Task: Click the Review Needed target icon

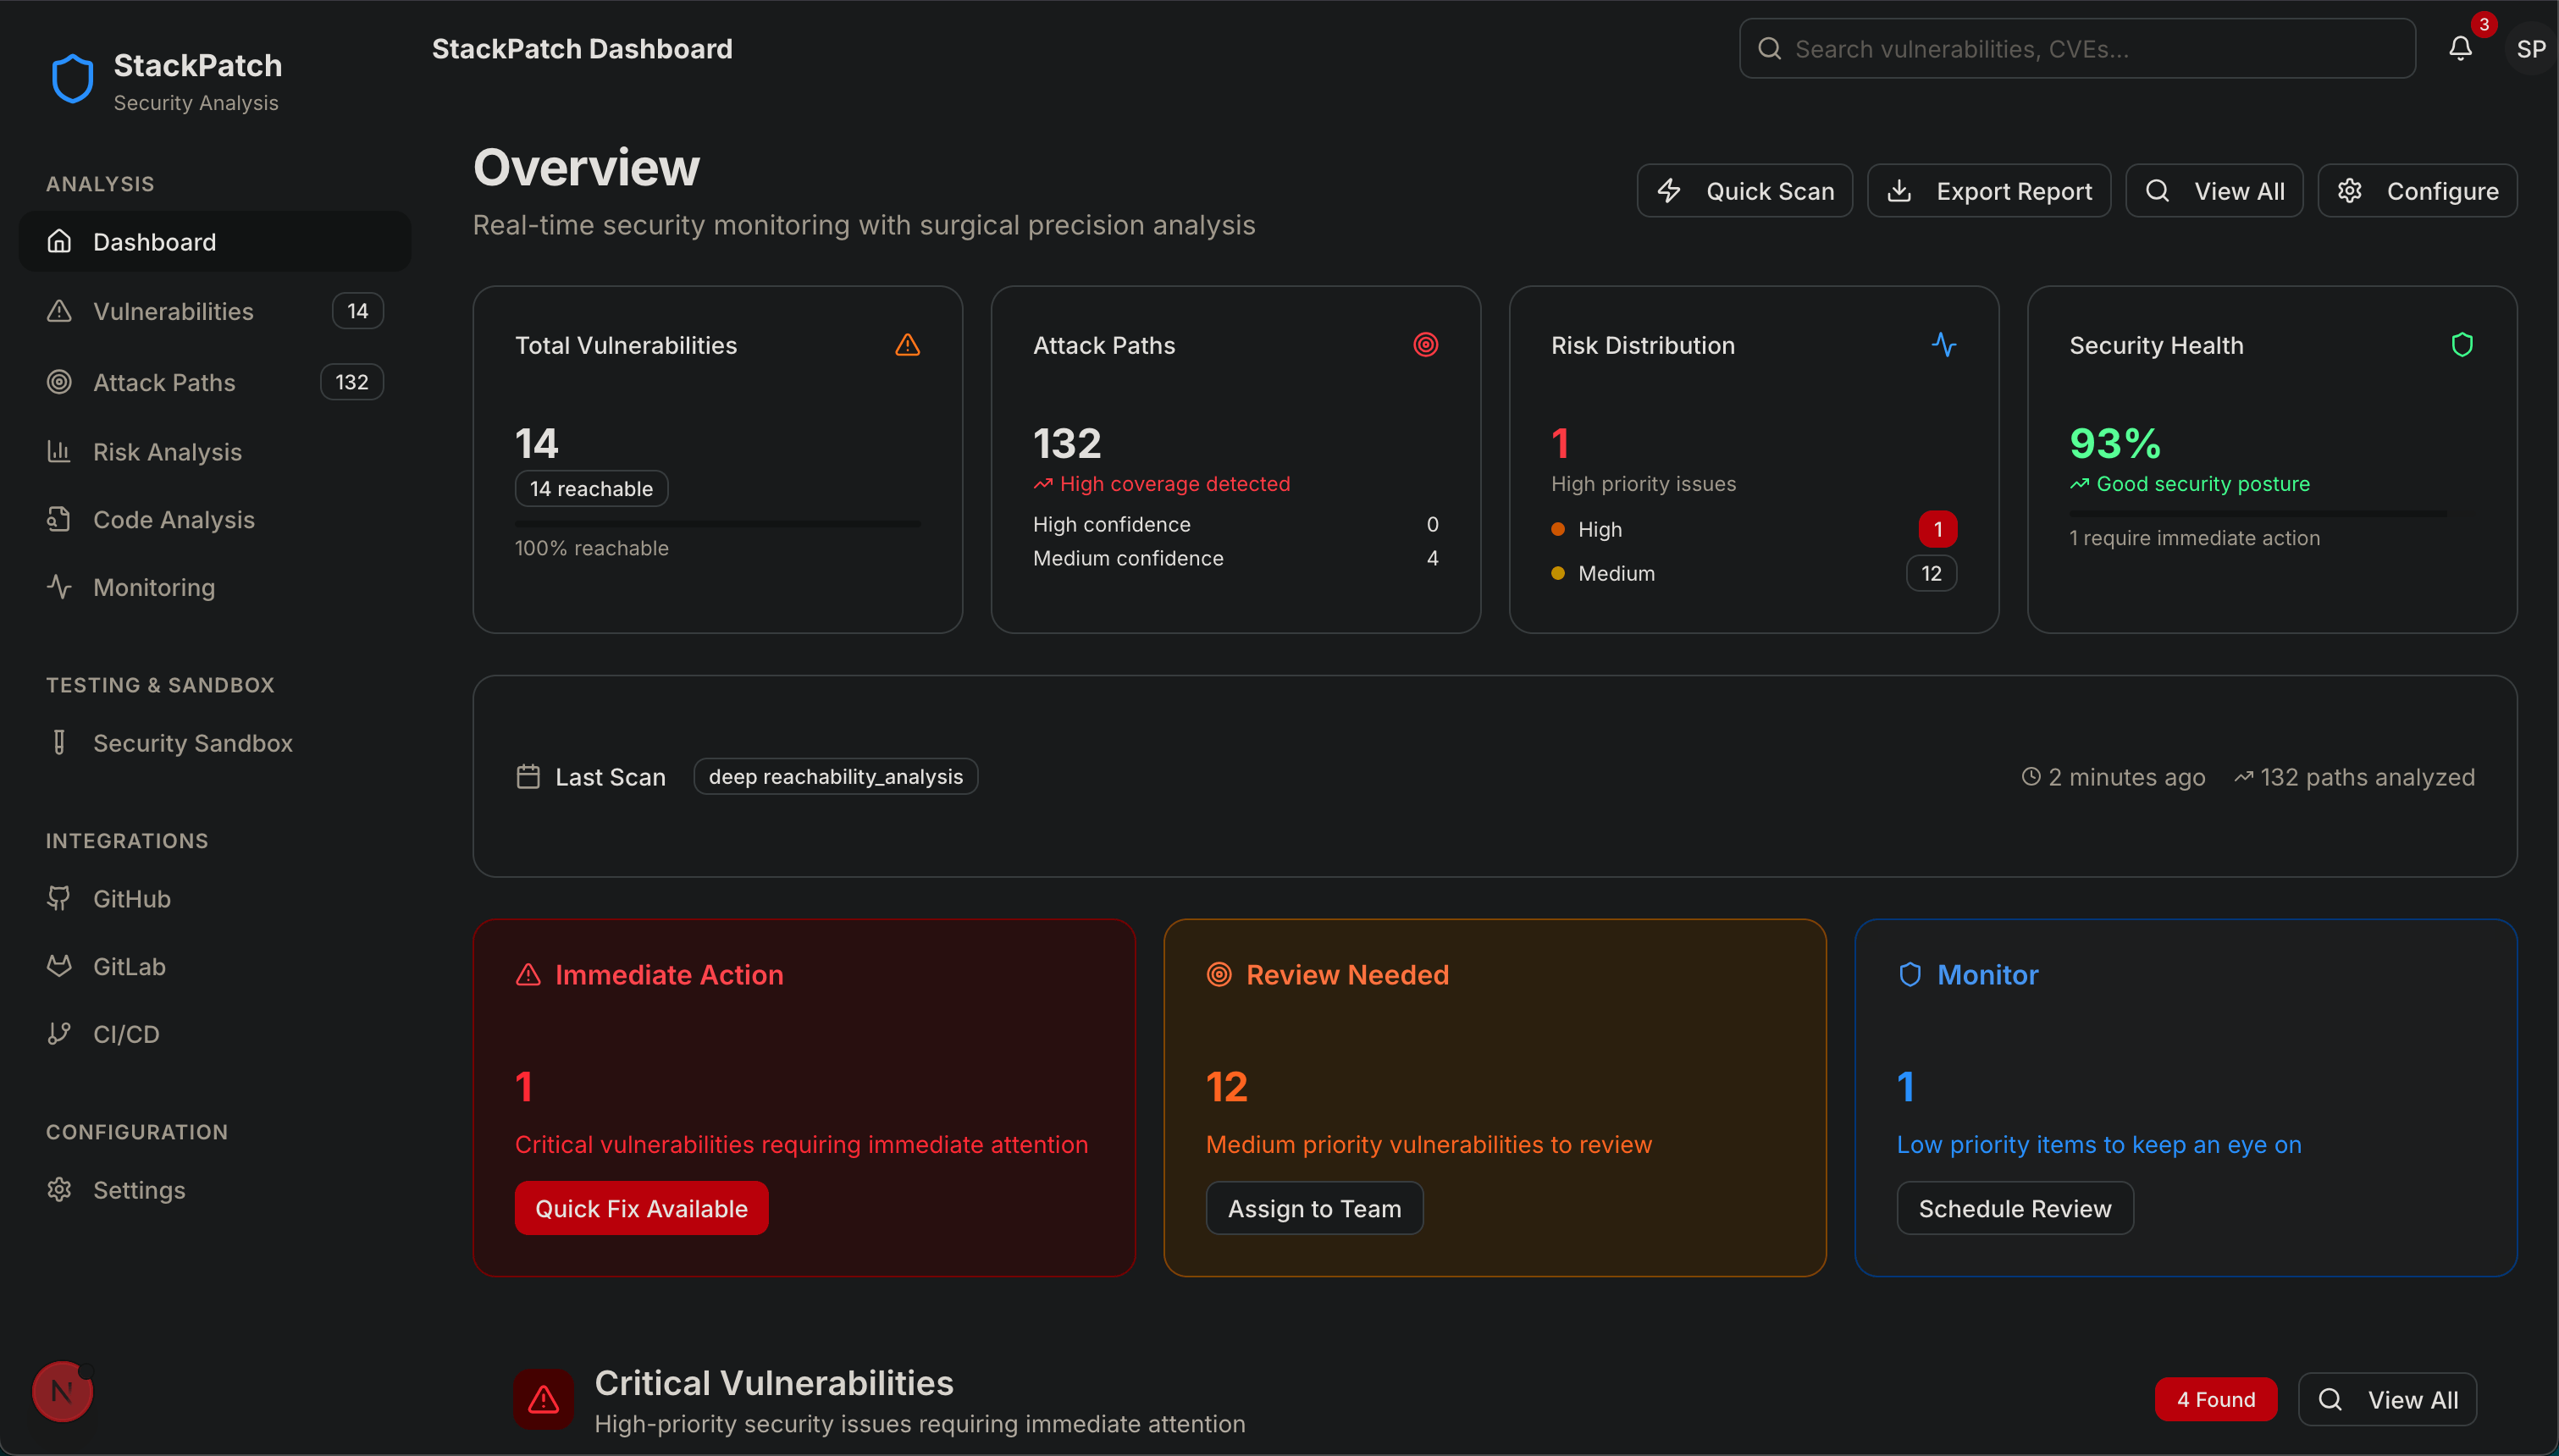Action: pos(1219,974)
